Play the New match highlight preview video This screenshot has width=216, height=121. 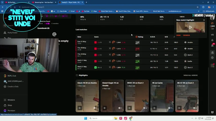(190, 27)
